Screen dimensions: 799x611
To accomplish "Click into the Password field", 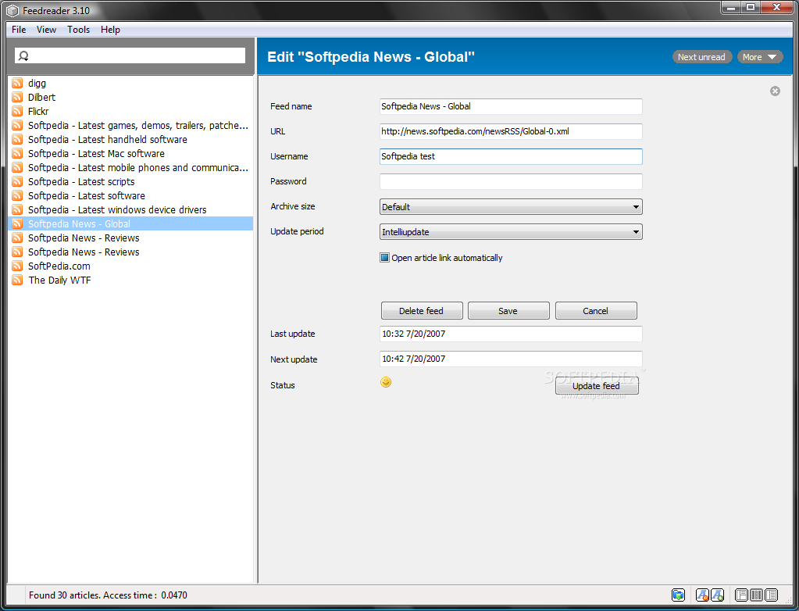I will 511,181.
